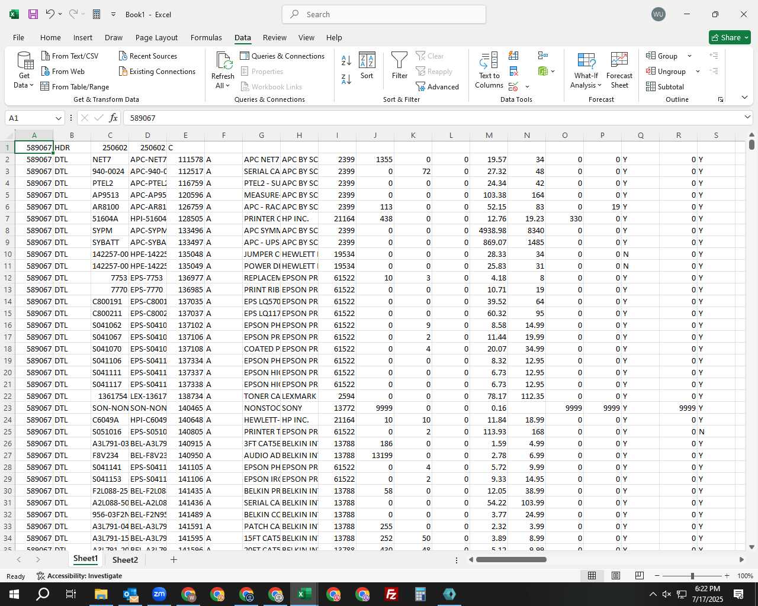758x606 pixels.
Task: Click the vertical scroll down arrow
Action: tap(751, 547)
